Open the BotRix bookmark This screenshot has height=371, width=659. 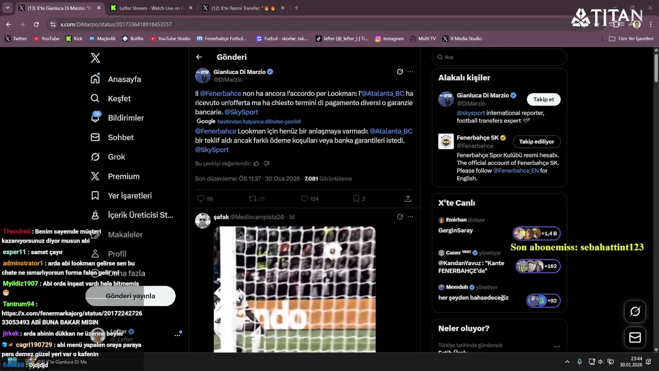(132, 39)
